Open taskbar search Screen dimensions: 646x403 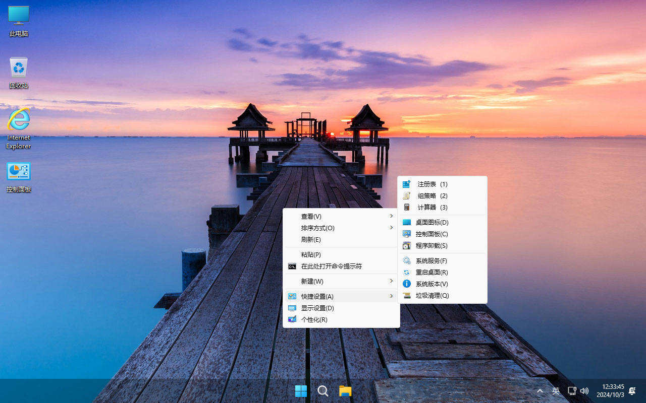pyautogui.click(x=323, y=391)
